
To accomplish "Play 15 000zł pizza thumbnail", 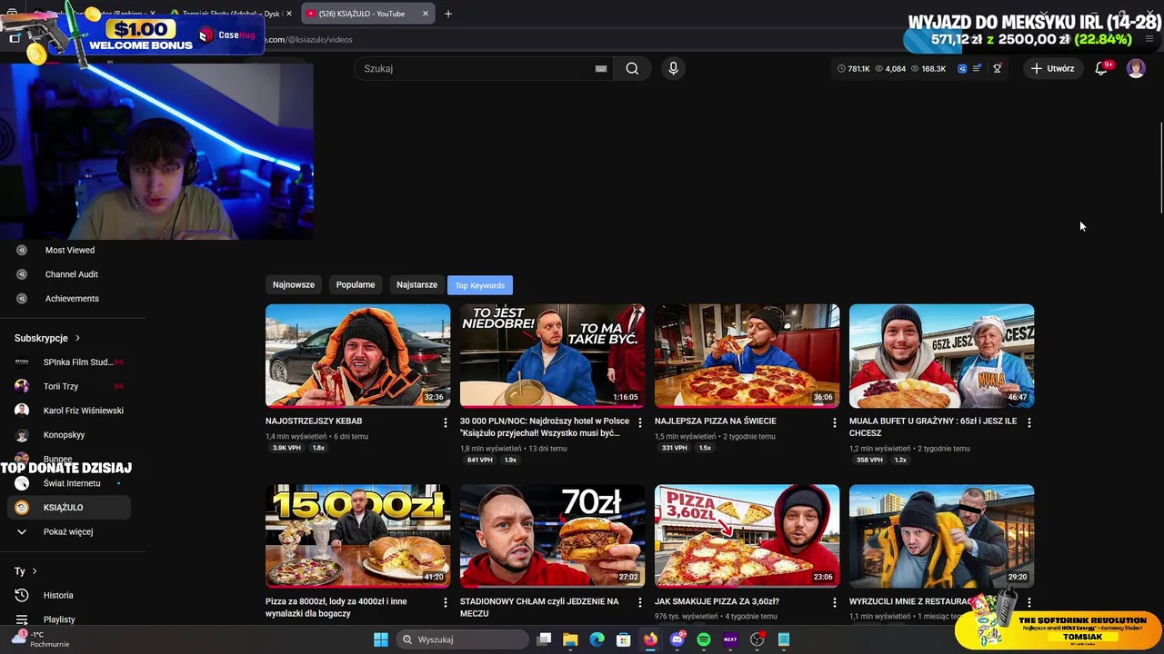I will click(357, 536).
